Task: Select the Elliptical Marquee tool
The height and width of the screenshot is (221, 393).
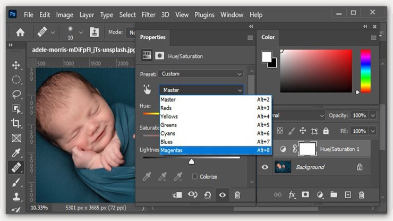Action: [16, 80]
